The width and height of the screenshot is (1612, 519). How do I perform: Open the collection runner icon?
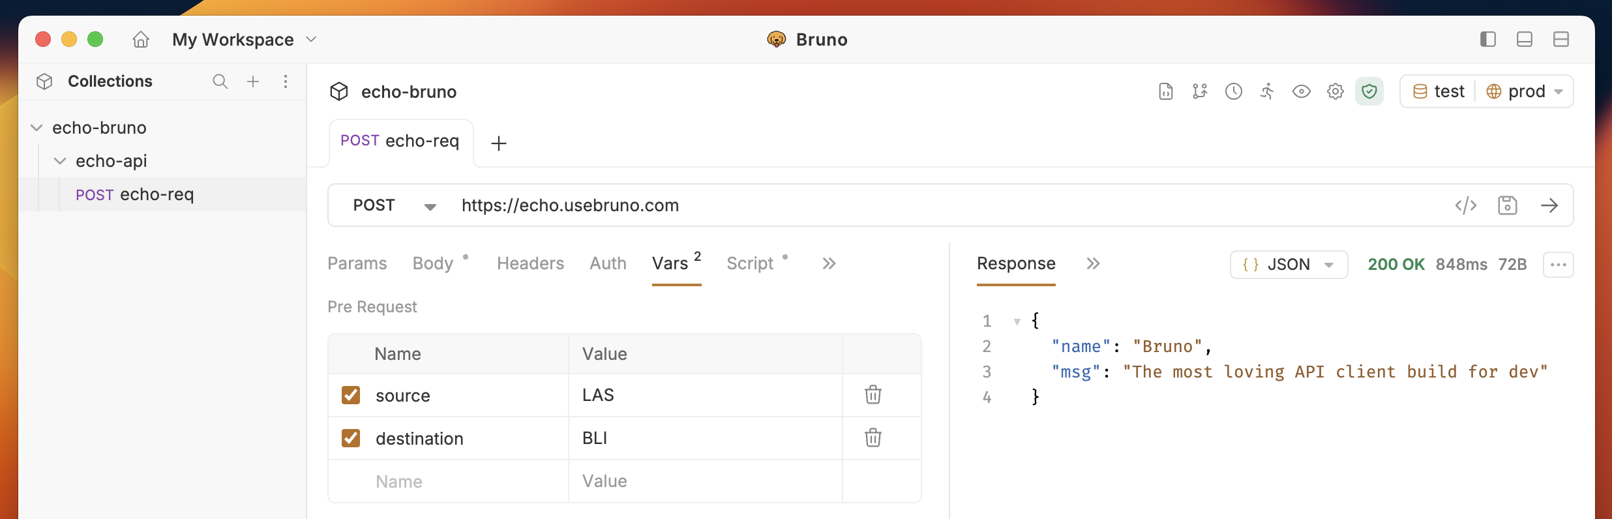click(1267, 92)
